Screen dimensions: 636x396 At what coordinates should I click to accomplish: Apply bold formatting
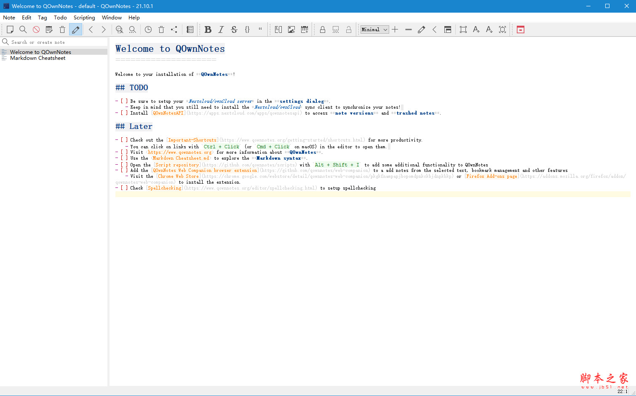[208, 29]
